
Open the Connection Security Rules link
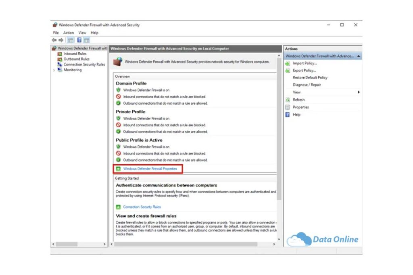point(142,207)
